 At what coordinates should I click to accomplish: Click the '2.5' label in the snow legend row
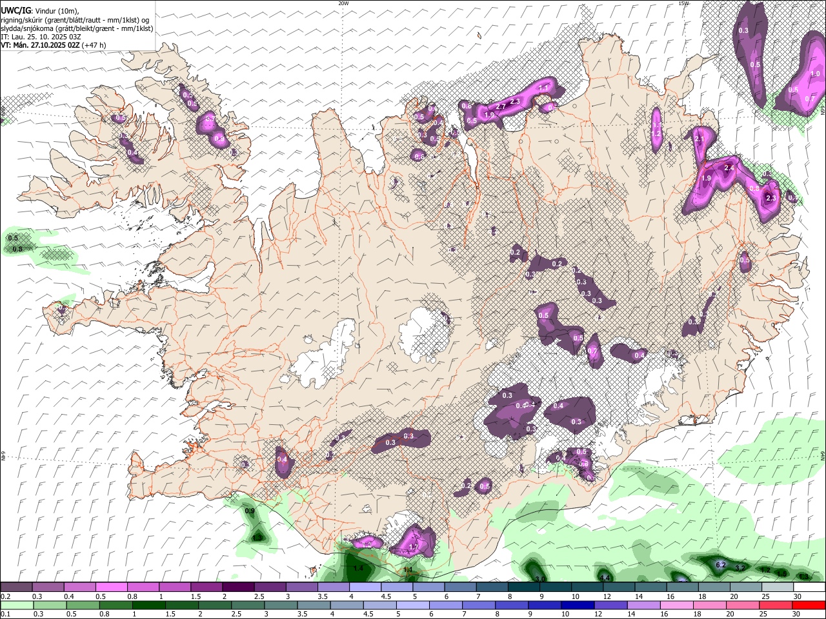click(x=259, y=596)
